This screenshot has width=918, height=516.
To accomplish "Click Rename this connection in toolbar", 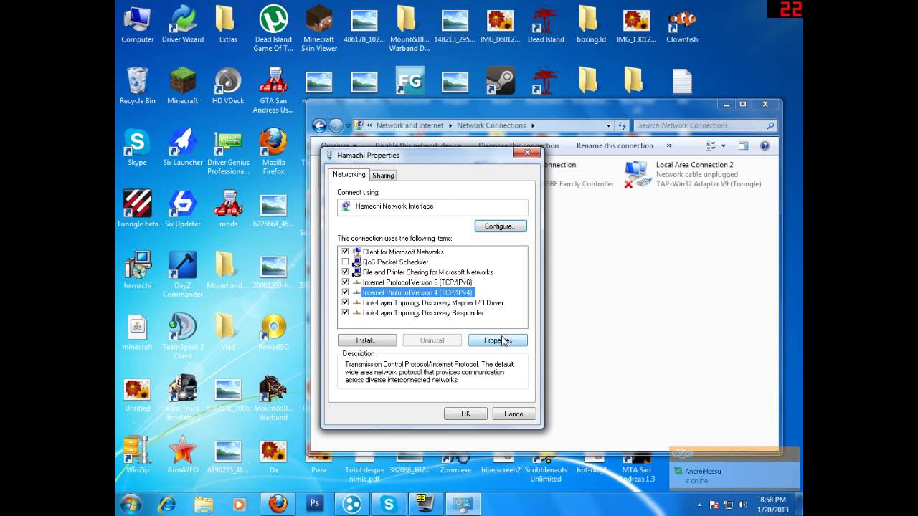I will [x=615, y=145].
